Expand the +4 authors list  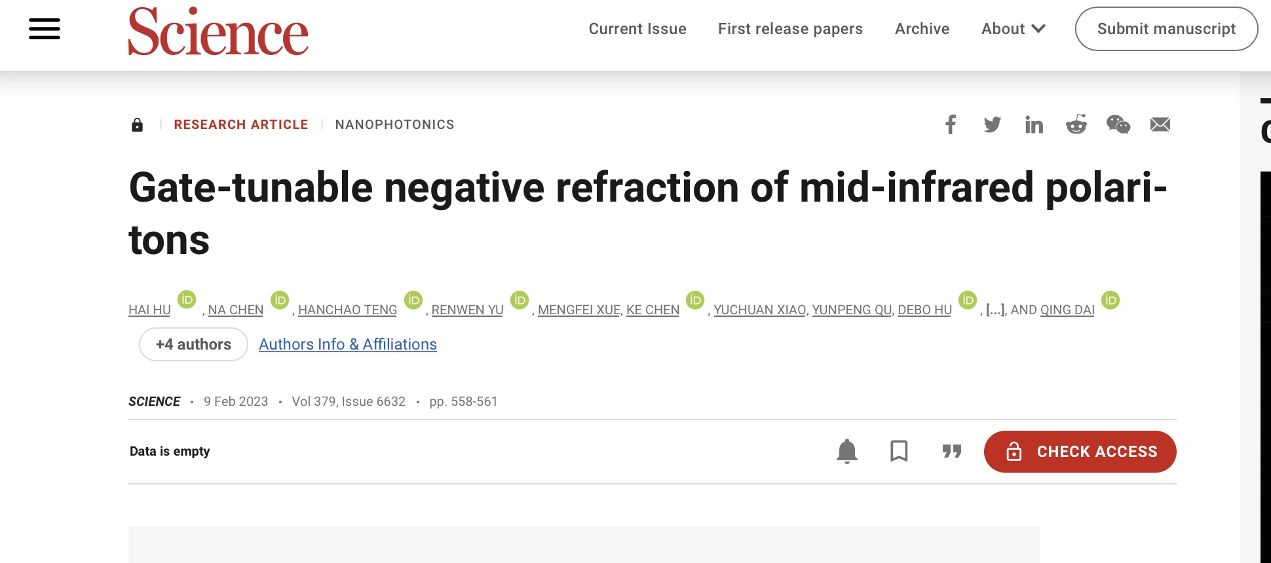tap(193, 344)
